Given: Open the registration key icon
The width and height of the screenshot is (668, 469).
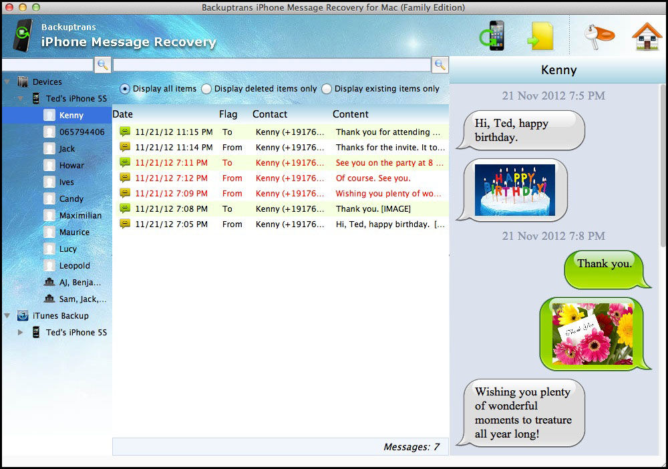Looking at the screenshot, I should coord(595,36).
